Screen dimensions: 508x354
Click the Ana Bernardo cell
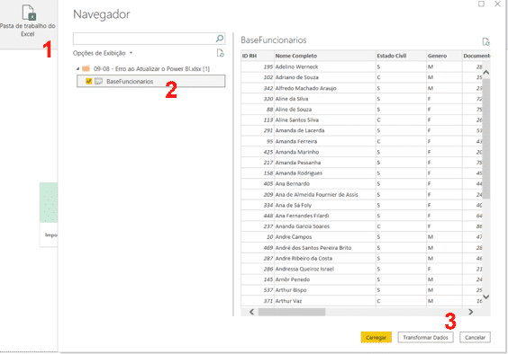[x=325, y=183]
